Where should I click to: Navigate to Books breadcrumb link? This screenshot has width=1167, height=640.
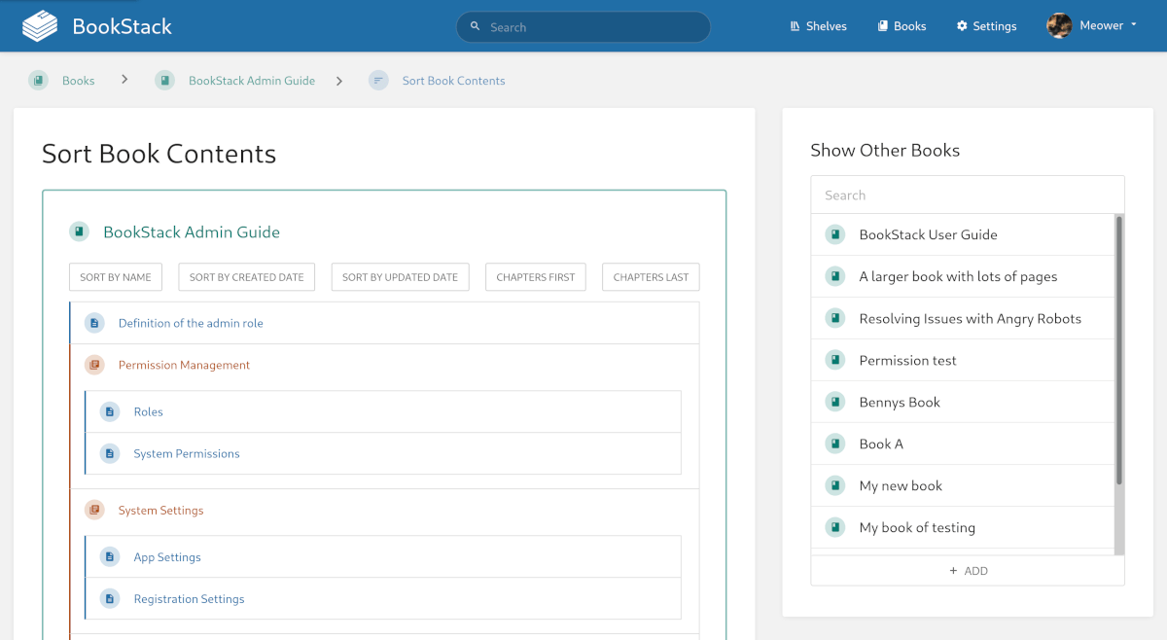point(79,81)
